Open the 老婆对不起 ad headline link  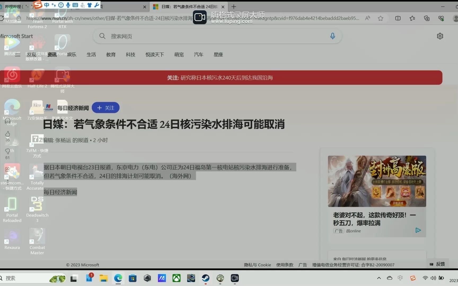(x=374, y=219)
